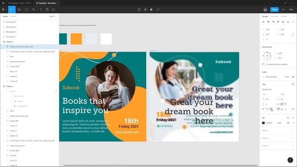The width and height of the screenshot is (297, 167).
Task: Open the zoom level dropdown
Action: pyautogui.click(x=291, y=9)
